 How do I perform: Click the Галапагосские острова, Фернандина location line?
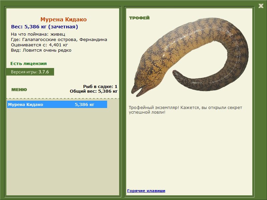(59, 40)
